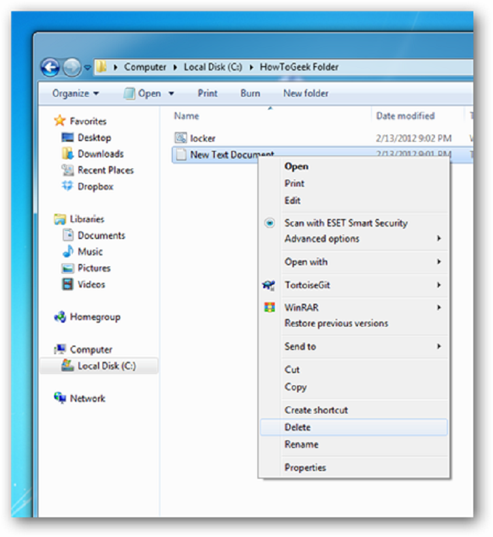The image size is (493, 537).
Task: Click the New folder toolbar button
Action: tap(306, 93)
